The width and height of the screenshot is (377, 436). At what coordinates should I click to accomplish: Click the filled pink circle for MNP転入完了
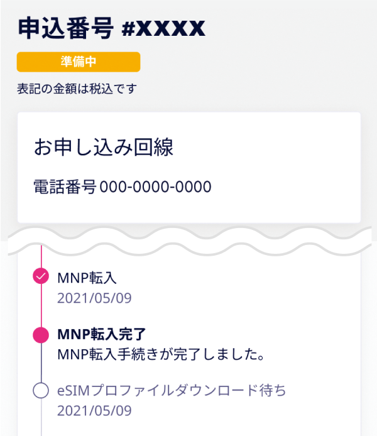point(41,335)
